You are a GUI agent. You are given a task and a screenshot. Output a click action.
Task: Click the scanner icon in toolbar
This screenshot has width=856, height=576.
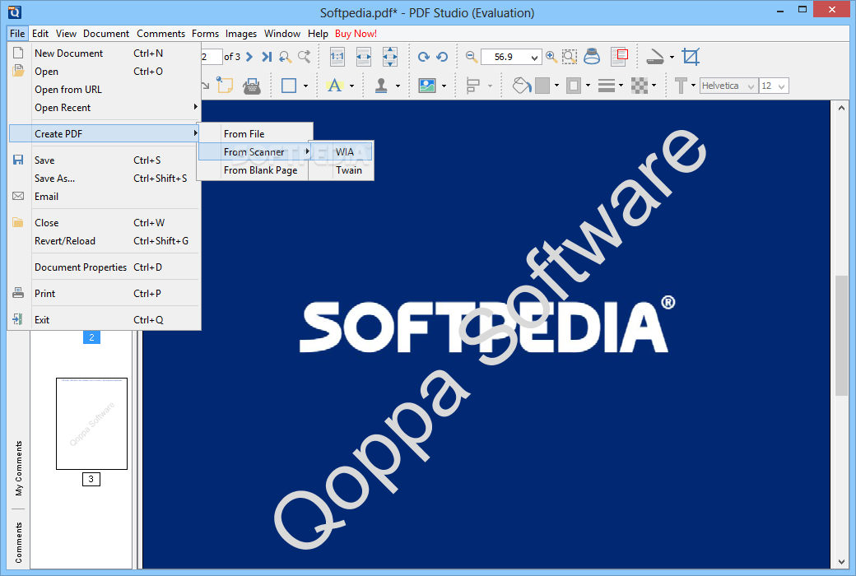point(654,57)
